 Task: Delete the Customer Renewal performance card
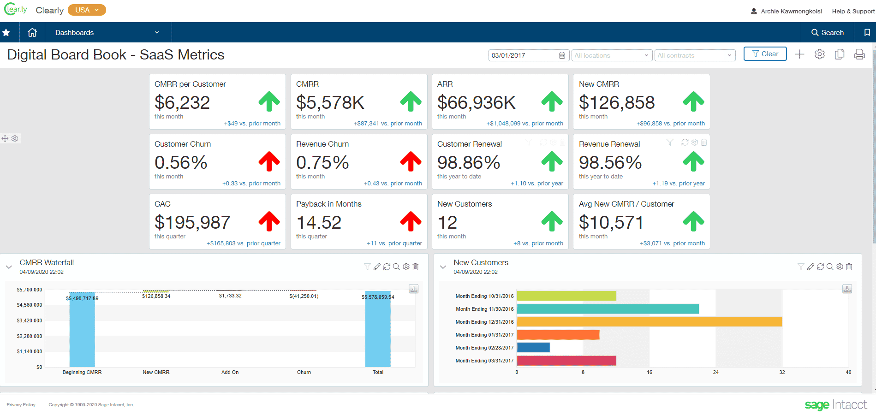pyautogui.click(x=562, y=142)
